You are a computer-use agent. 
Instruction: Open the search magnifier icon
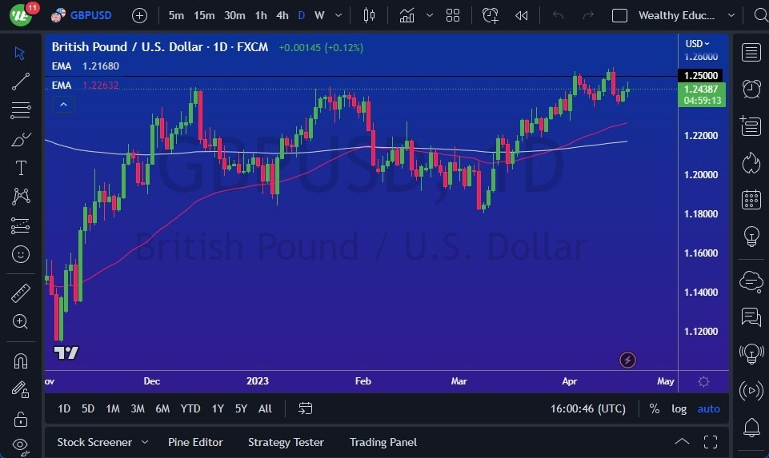(x=761, y=16)
